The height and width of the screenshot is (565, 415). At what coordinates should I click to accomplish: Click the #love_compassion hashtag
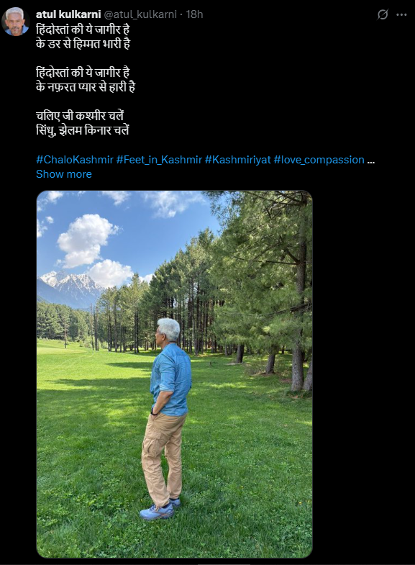pyautogui.click(x=319, y=160)
